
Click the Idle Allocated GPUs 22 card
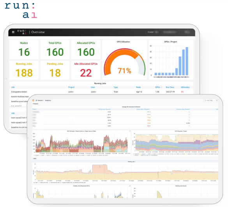coord(86,70)
